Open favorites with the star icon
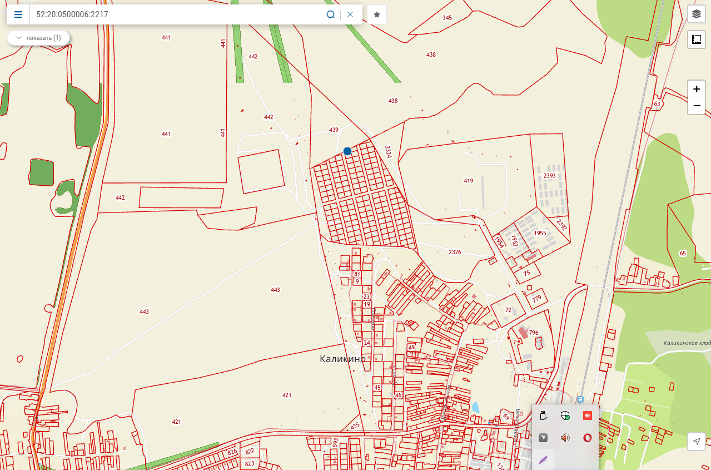Image resolution: width=711 pixels, height=470 pixels. [x=377, y=14]
